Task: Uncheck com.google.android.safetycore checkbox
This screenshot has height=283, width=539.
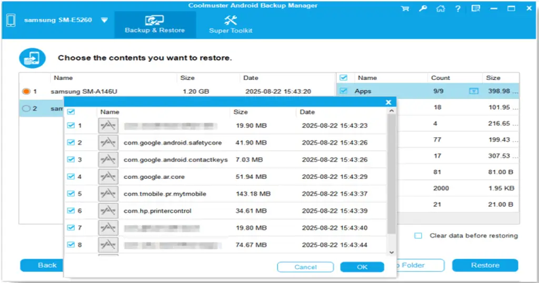Action: click(x=71, y=143)
